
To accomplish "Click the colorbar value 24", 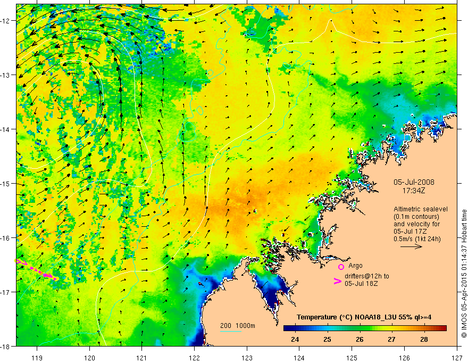I will [x=295, y=339].
